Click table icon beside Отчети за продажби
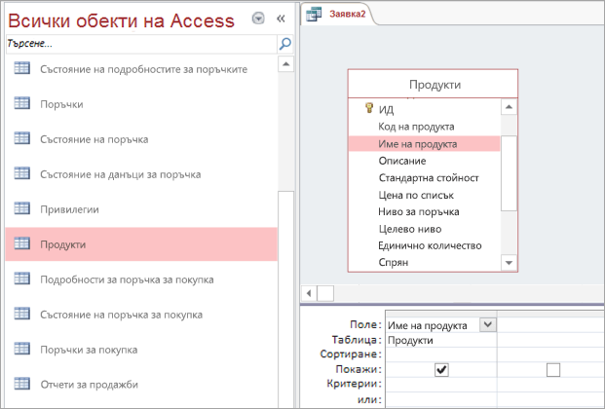 [22, 384]
